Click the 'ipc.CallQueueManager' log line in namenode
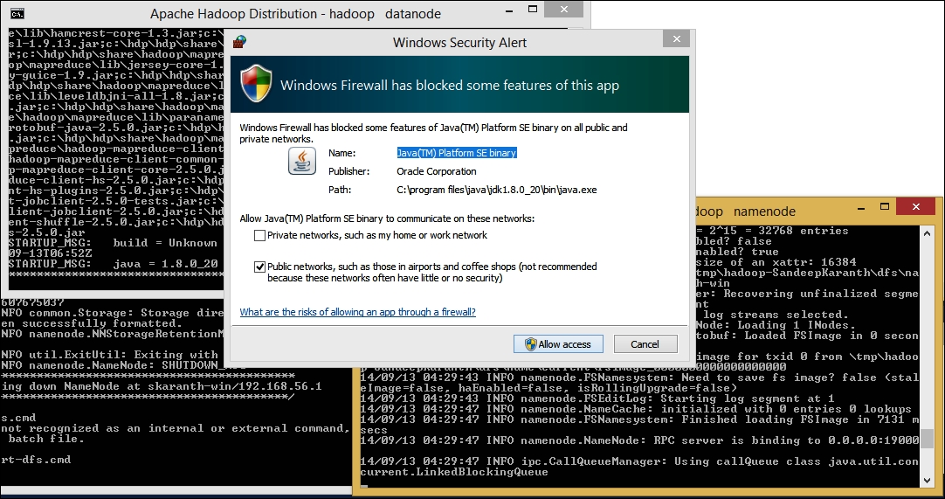 click(639, 461)
